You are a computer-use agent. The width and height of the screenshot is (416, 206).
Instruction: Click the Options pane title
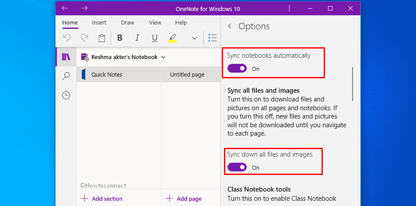pyautogui.click(x=254, y=26)
